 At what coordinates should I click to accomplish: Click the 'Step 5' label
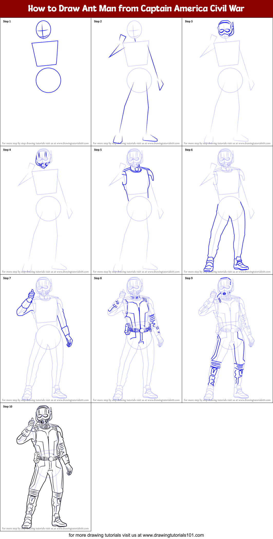point(98,150)
